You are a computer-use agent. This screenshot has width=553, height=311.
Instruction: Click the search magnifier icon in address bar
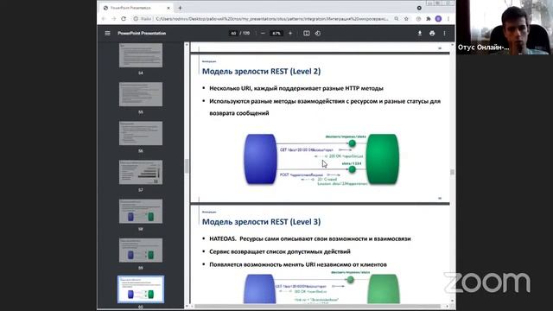pyautogui.click(x=397, y=19)
